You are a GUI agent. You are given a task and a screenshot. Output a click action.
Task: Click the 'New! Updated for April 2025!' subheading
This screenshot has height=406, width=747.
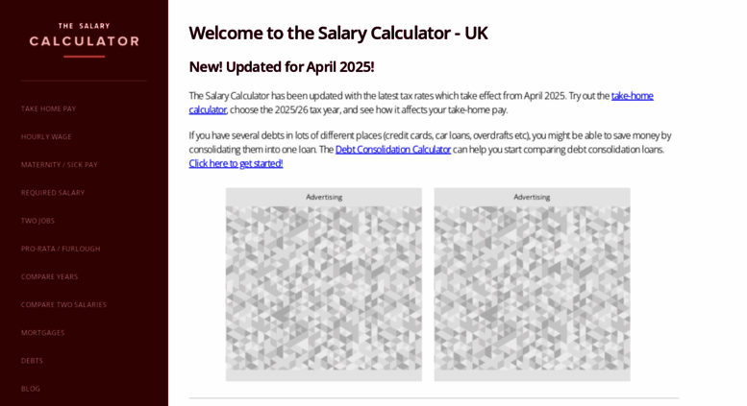click(x=282, y=67)
